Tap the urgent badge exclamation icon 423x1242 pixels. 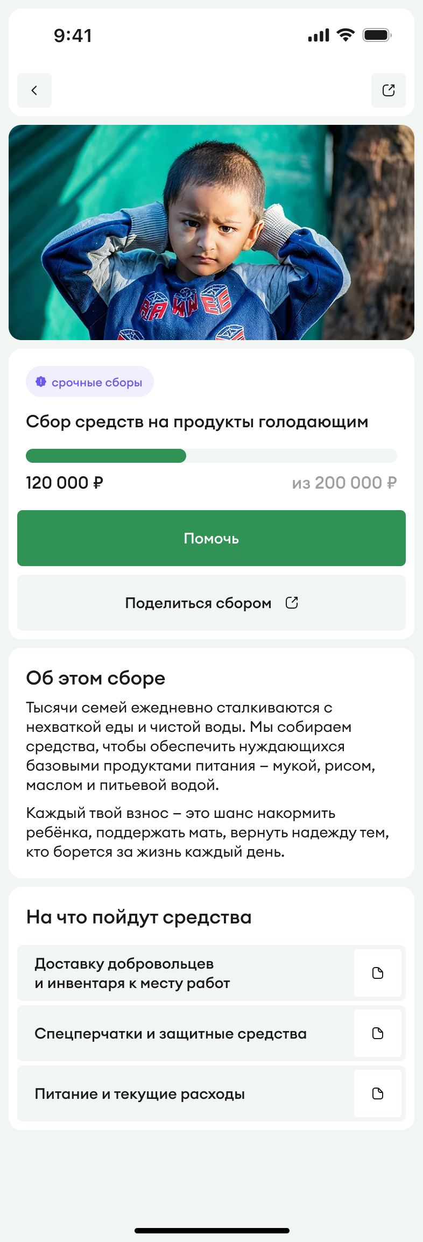(x=41, y=382)
